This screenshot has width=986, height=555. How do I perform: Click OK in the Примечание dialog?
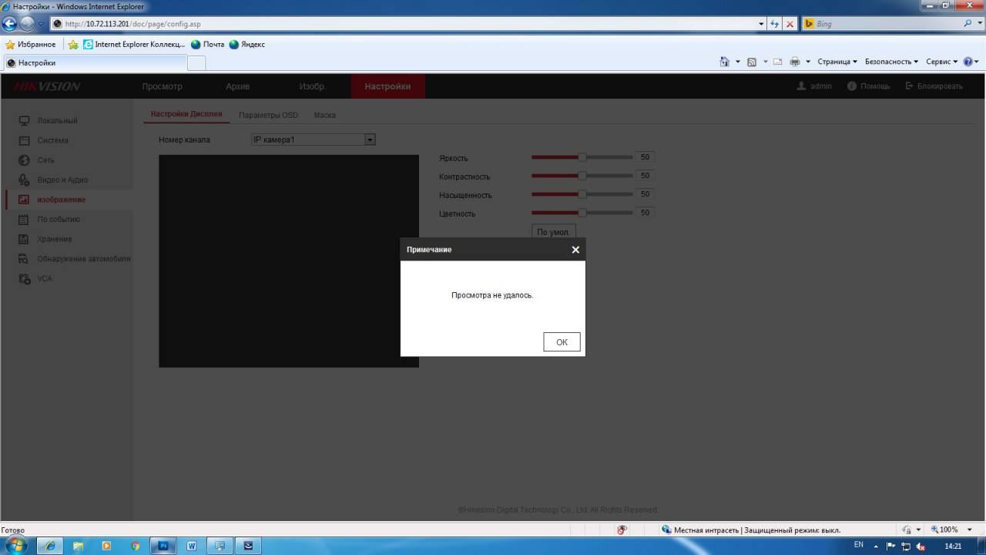point(562,342)
